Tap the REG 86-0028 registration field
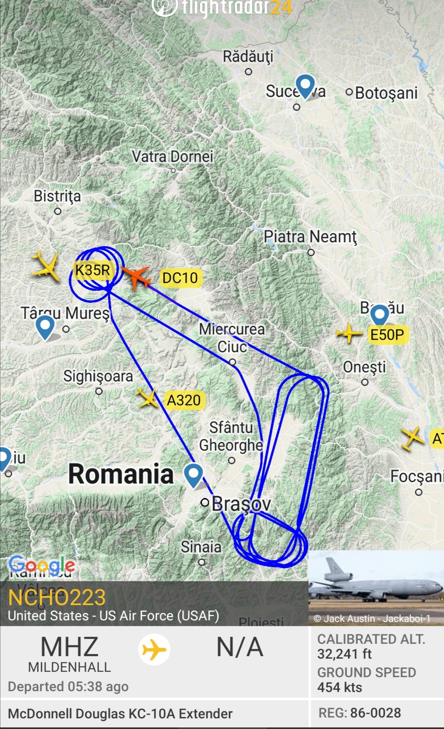The image size is (444, 729). coord(360,713)
